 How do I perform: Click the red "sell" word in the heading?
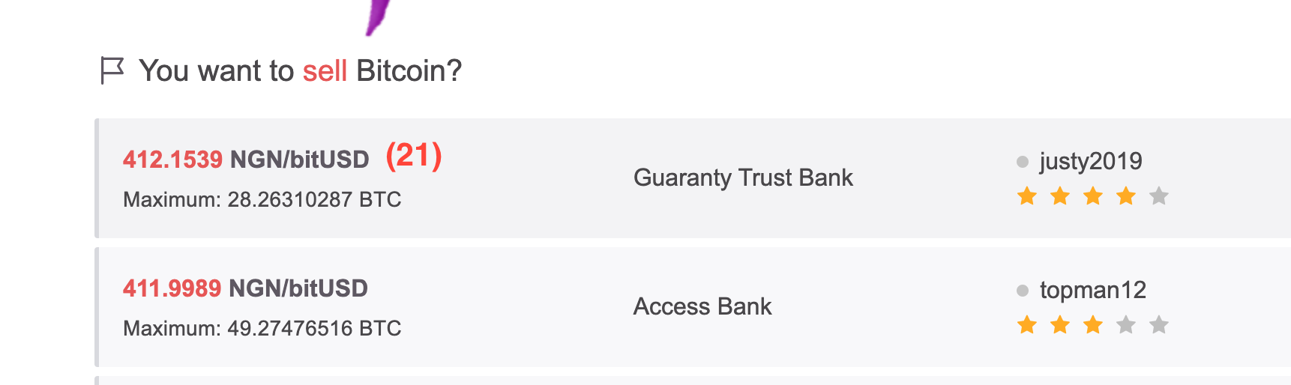(x=325, y=71)
